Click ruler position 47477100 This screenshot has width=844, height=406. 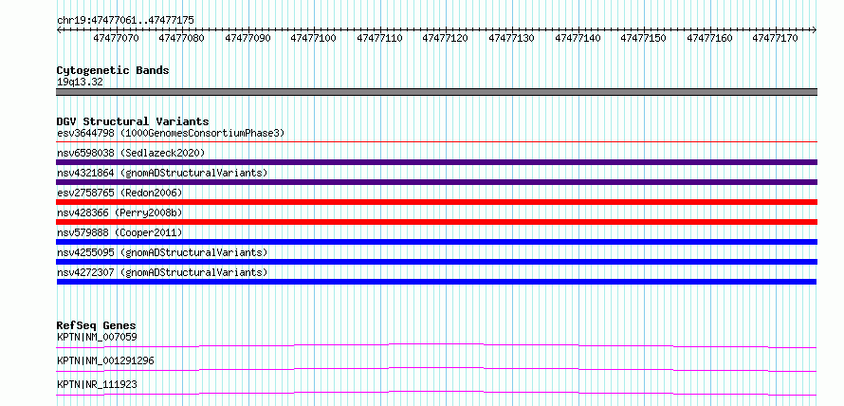(313, 38)
